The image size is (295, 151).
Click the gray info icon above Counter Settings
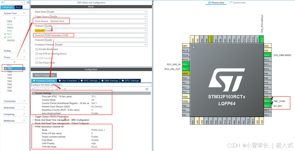(147, 89)
